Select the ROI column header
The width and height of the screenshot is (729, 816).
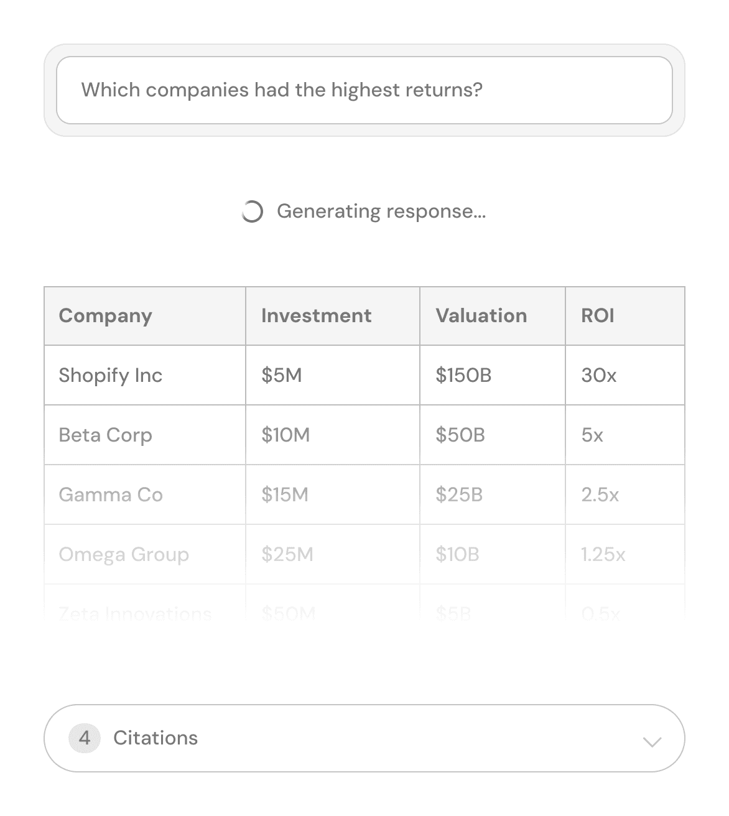pyautogui.click(x=625, y=316)
